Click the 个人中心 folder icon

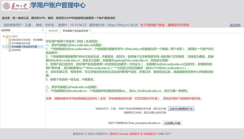click(6, 36)
